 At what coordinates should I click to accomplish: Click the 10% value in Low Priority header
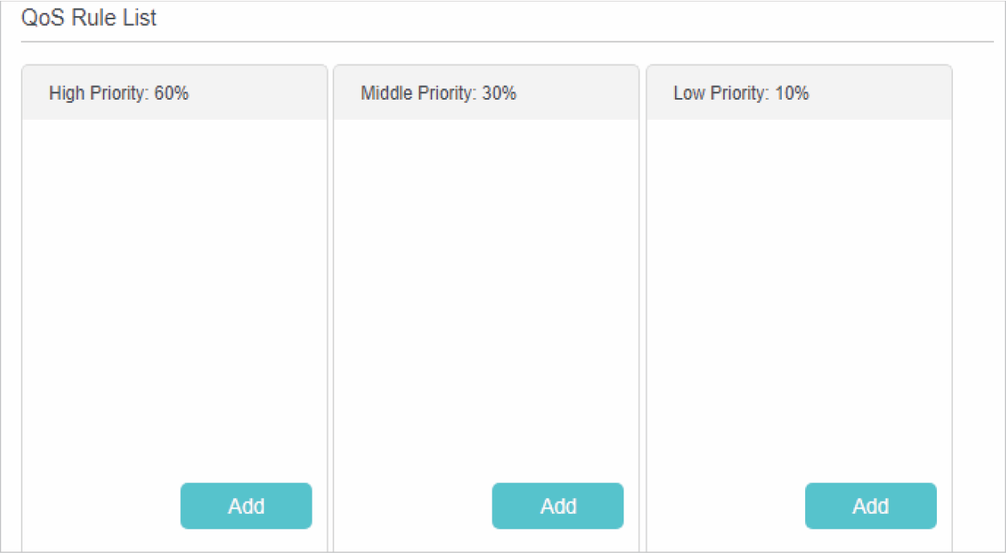pyautogui.click(x=791, y=93)
